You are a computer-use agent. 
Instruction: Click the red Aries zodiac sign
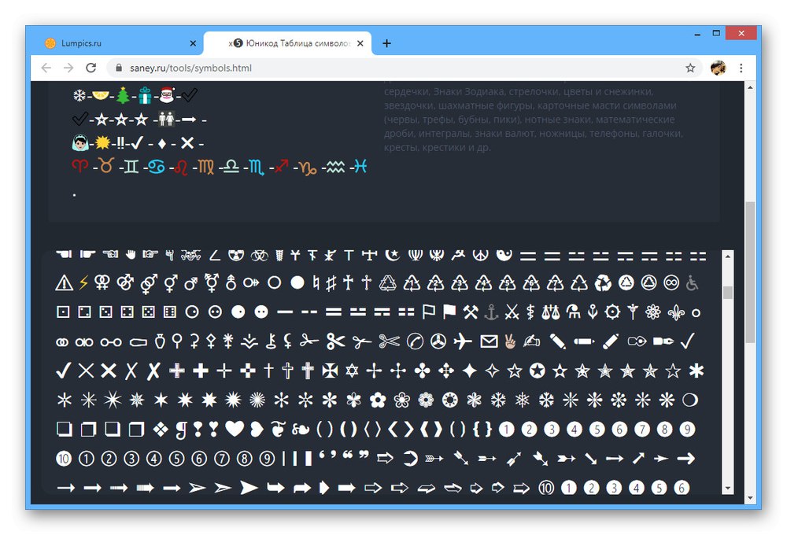tap(79, 166)
